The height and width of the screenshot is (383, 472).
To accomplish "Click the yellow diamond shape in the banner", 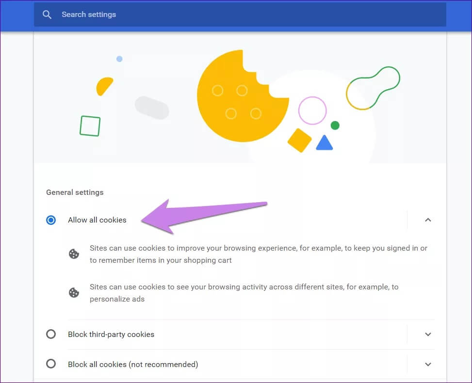I will point(299,140).
